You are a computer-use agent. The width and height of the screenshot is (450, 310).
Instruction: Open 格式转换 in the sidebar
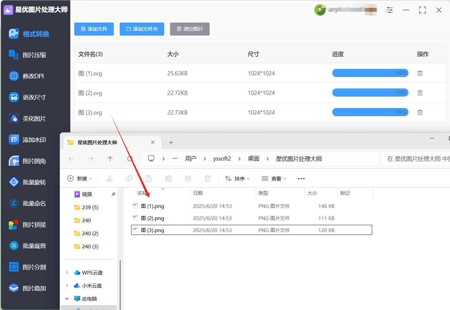(x=29, y=34)
